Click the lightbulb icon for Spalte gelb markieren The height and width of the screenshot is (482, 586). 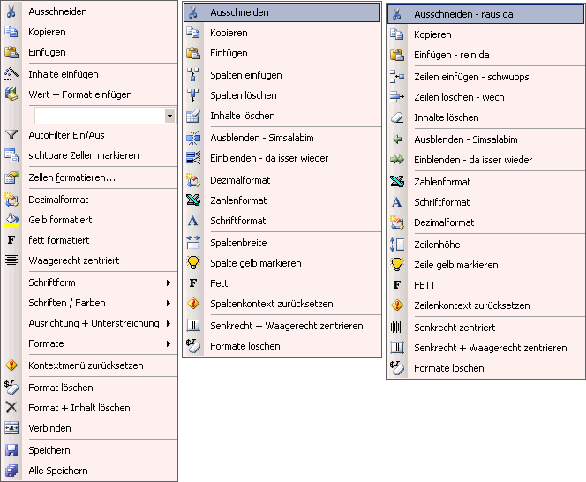(193, 263)
